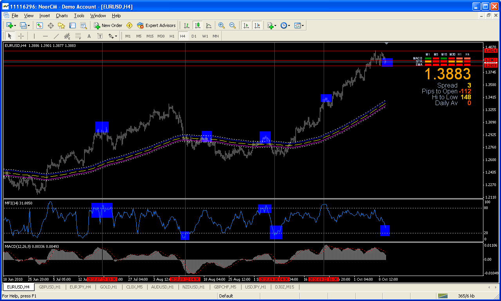The height and width of the screenshot is (301, 501).
Task: Toggle the Expert Advisors button
Action: [x=156, y=25]
